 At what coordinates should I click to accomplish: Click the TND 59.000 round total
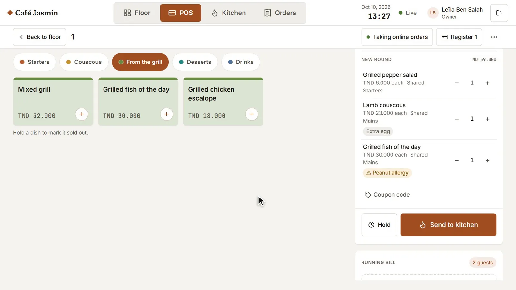(x=483, y=59)
